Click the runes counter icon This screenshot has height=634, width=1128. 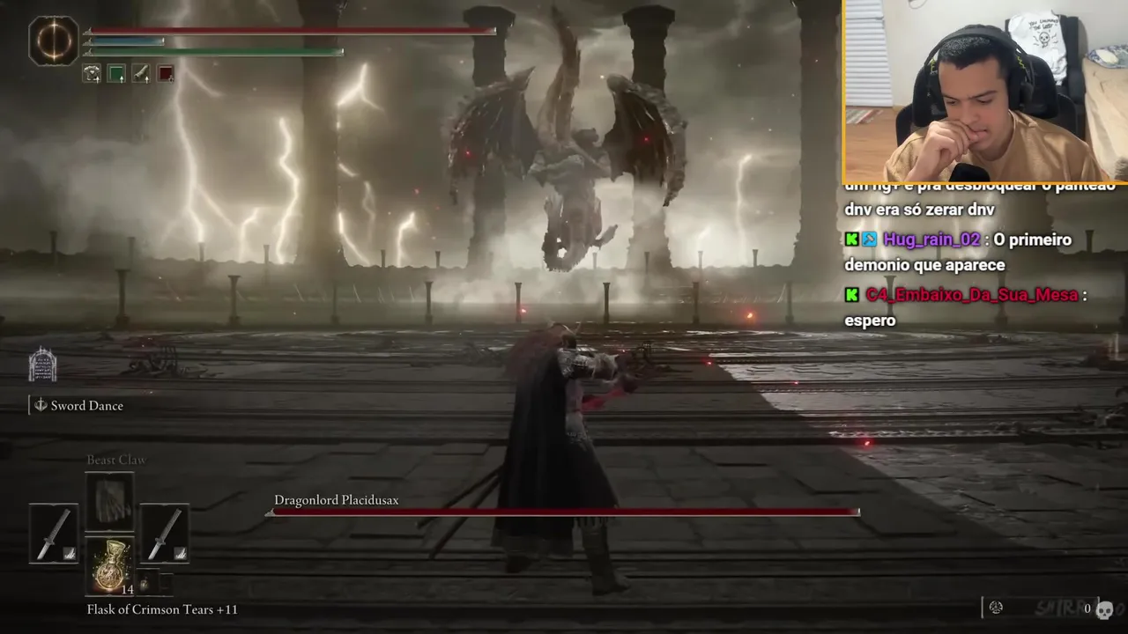tap(996, 608)
